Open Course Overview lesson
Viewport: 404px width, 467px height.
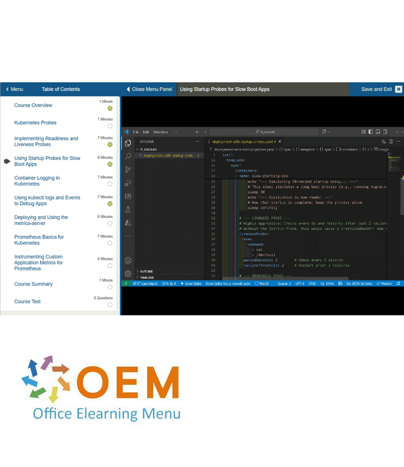pyautogui.click(x=33, y=105)
